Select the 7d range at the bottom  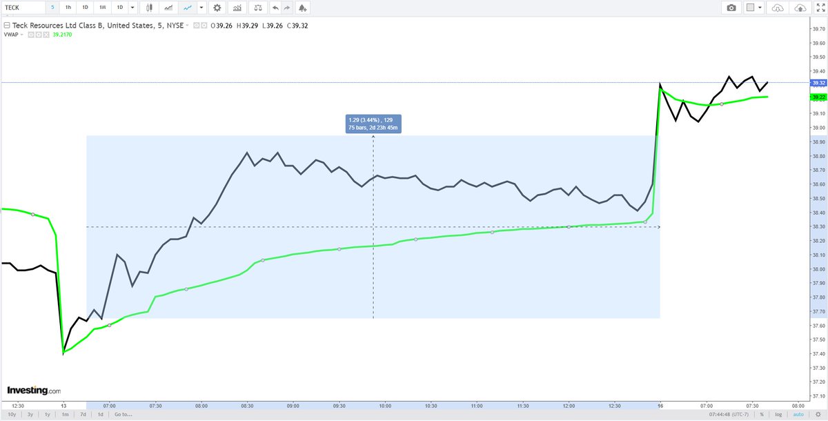pyautogui.click(x=83, y=415)
